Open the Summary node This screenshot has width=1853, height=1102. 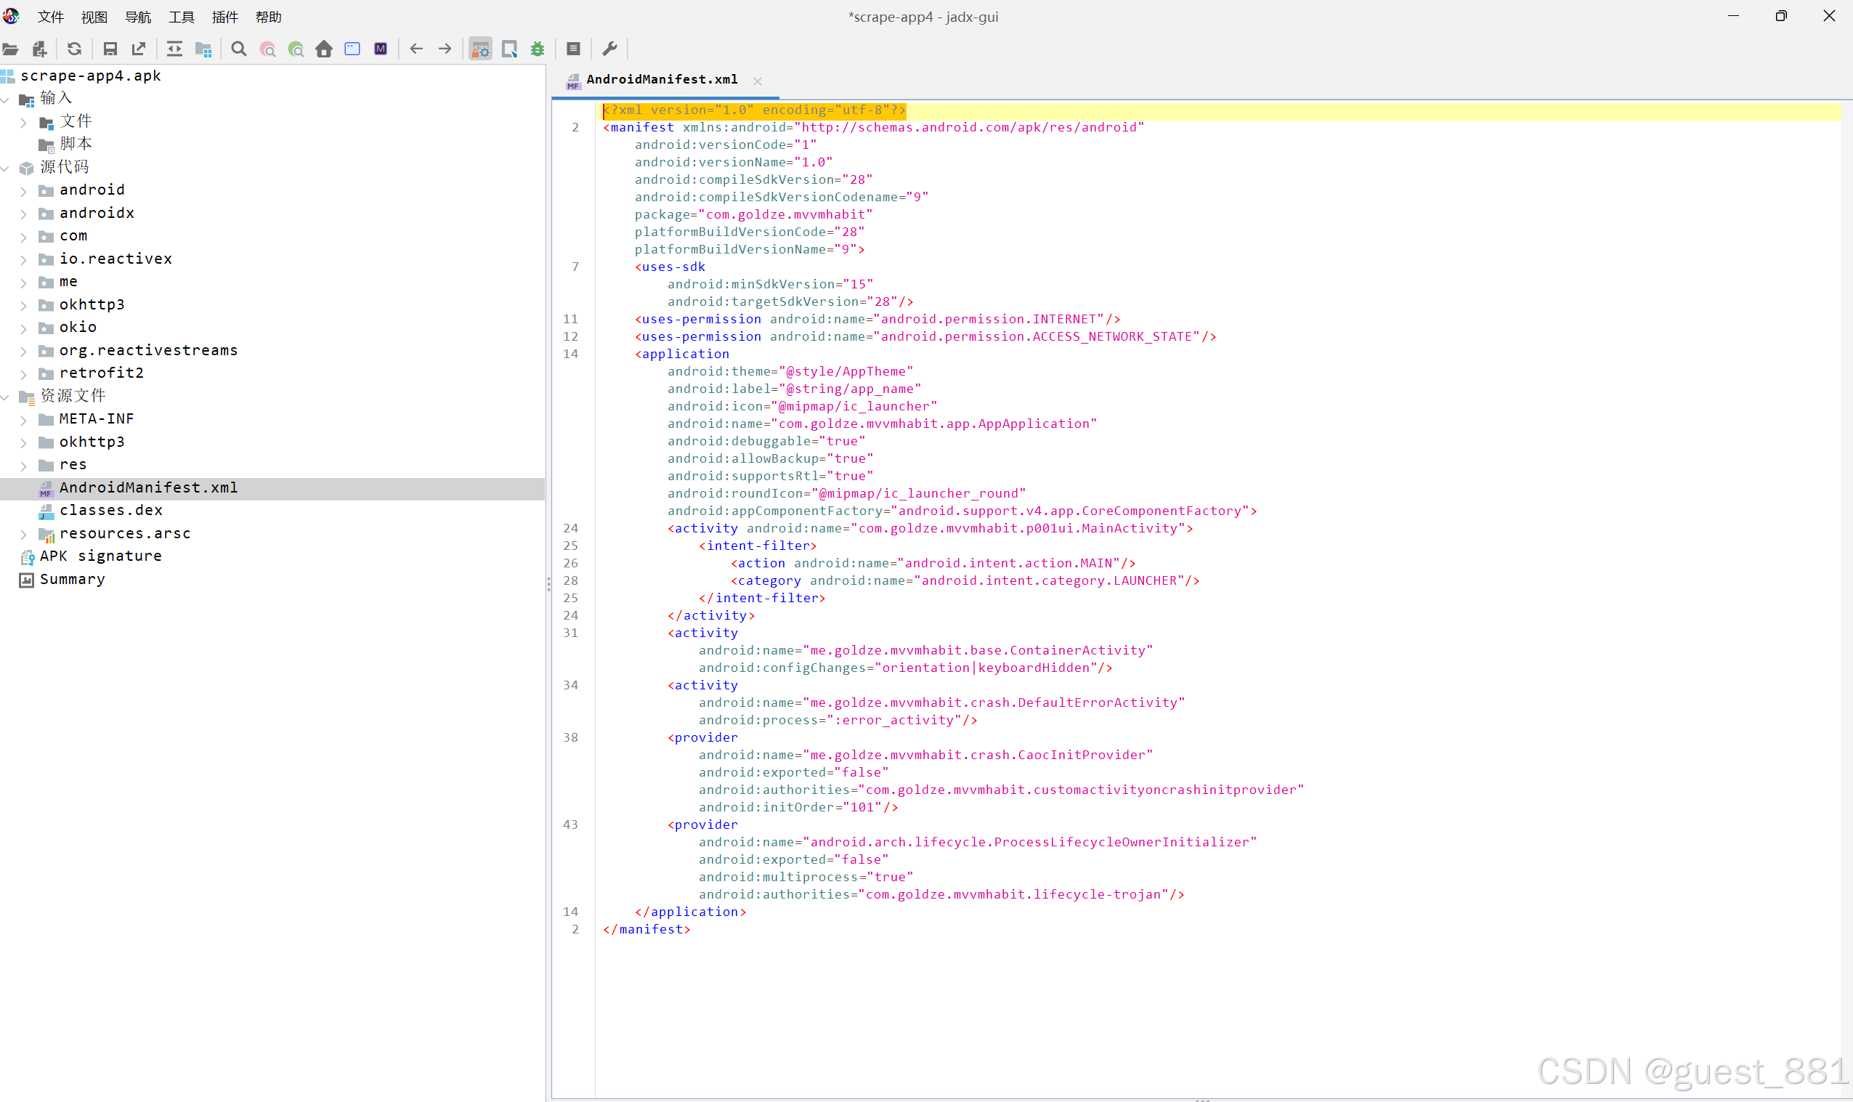(72, 578)
